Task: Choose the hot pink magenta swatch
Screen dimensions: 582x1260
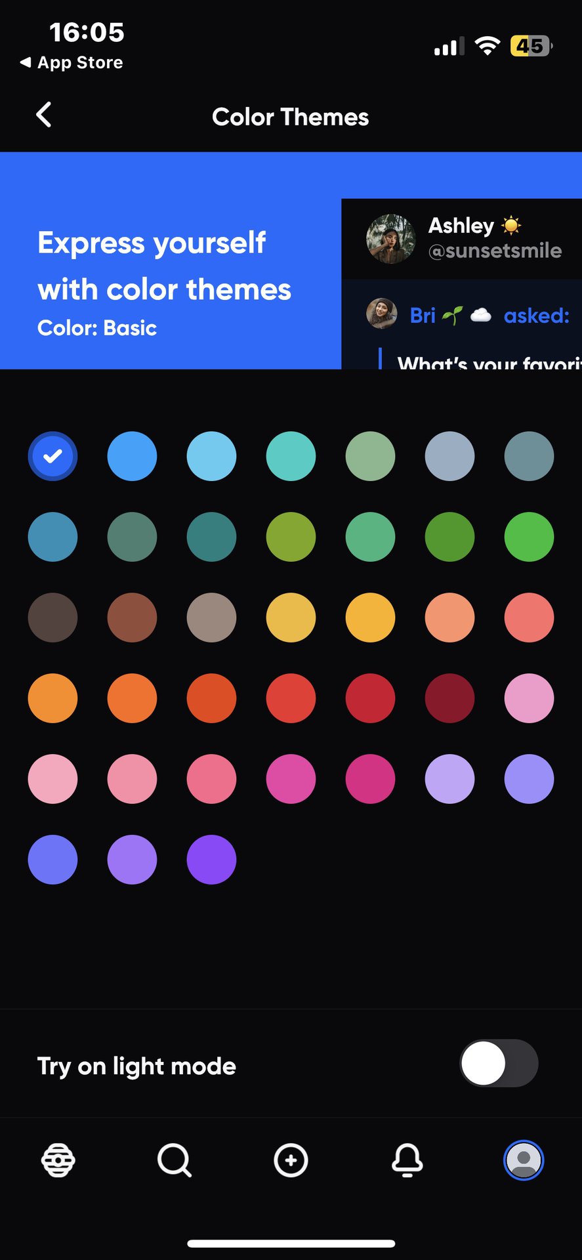Action: (x=291, y=779)
